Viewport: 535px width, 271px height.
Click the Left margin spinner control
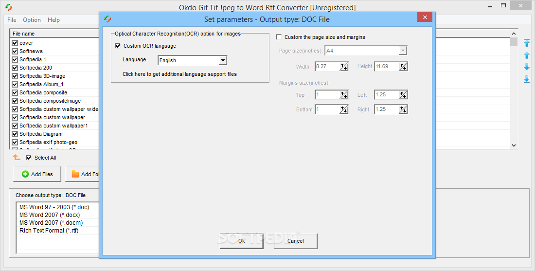403,95
